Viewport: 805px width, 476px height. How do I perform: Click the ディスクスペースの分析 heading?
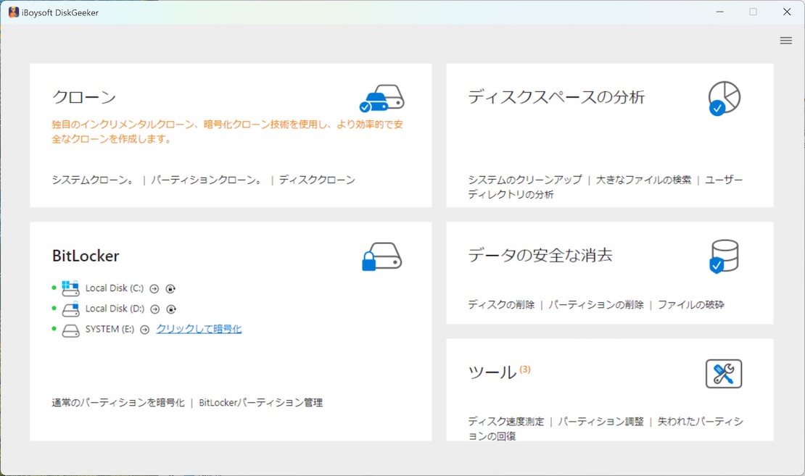coord(556,97)
